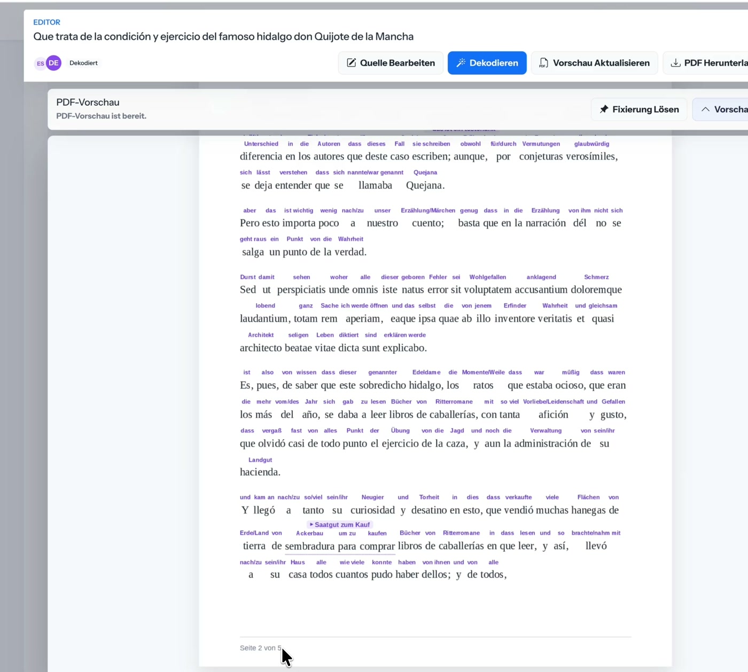Screen dimensions: 748x672
Task: Click the pin icon beside Fixierung Lösen
Action: [x=604, y=109]
